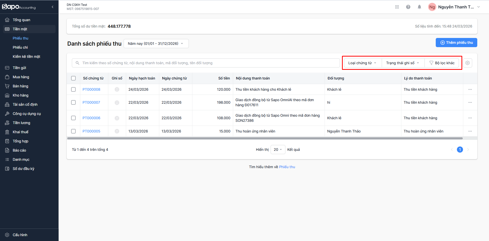Click the ghi sổ status icon for PT000007
Viewport: 489px width, 241px height.
pyautogui.click(x=117, y=102)
